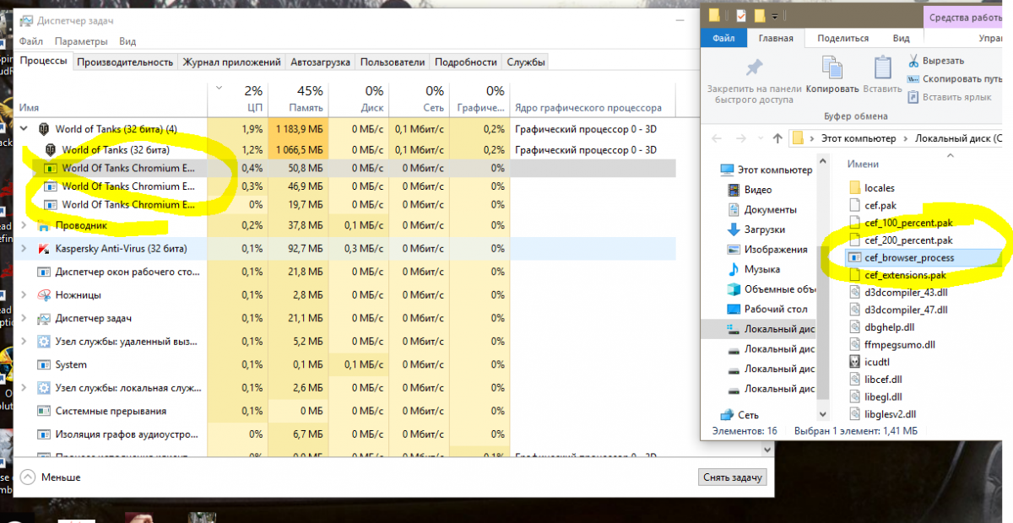This screenshot has height=523, width=1013.
Task: Click the Kaspersky Anti-Virus red icon
Action: coord(44,249)
